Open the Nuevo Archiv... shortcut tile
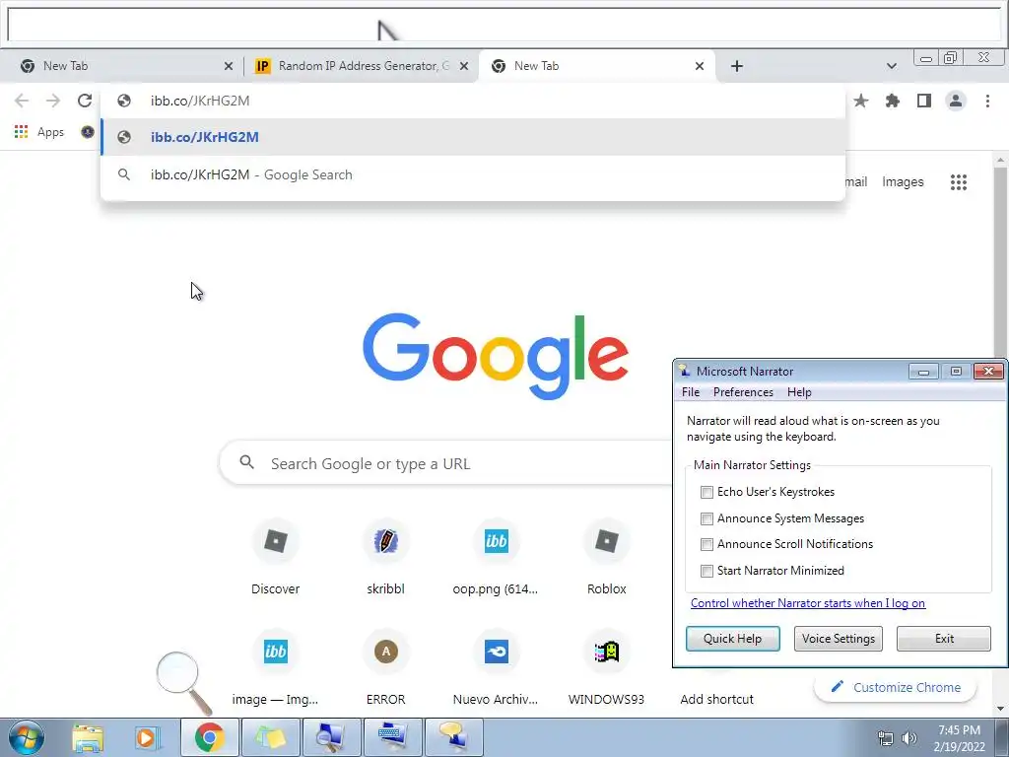The height and width of the screenshot is (757, 1009). (496, 668)
